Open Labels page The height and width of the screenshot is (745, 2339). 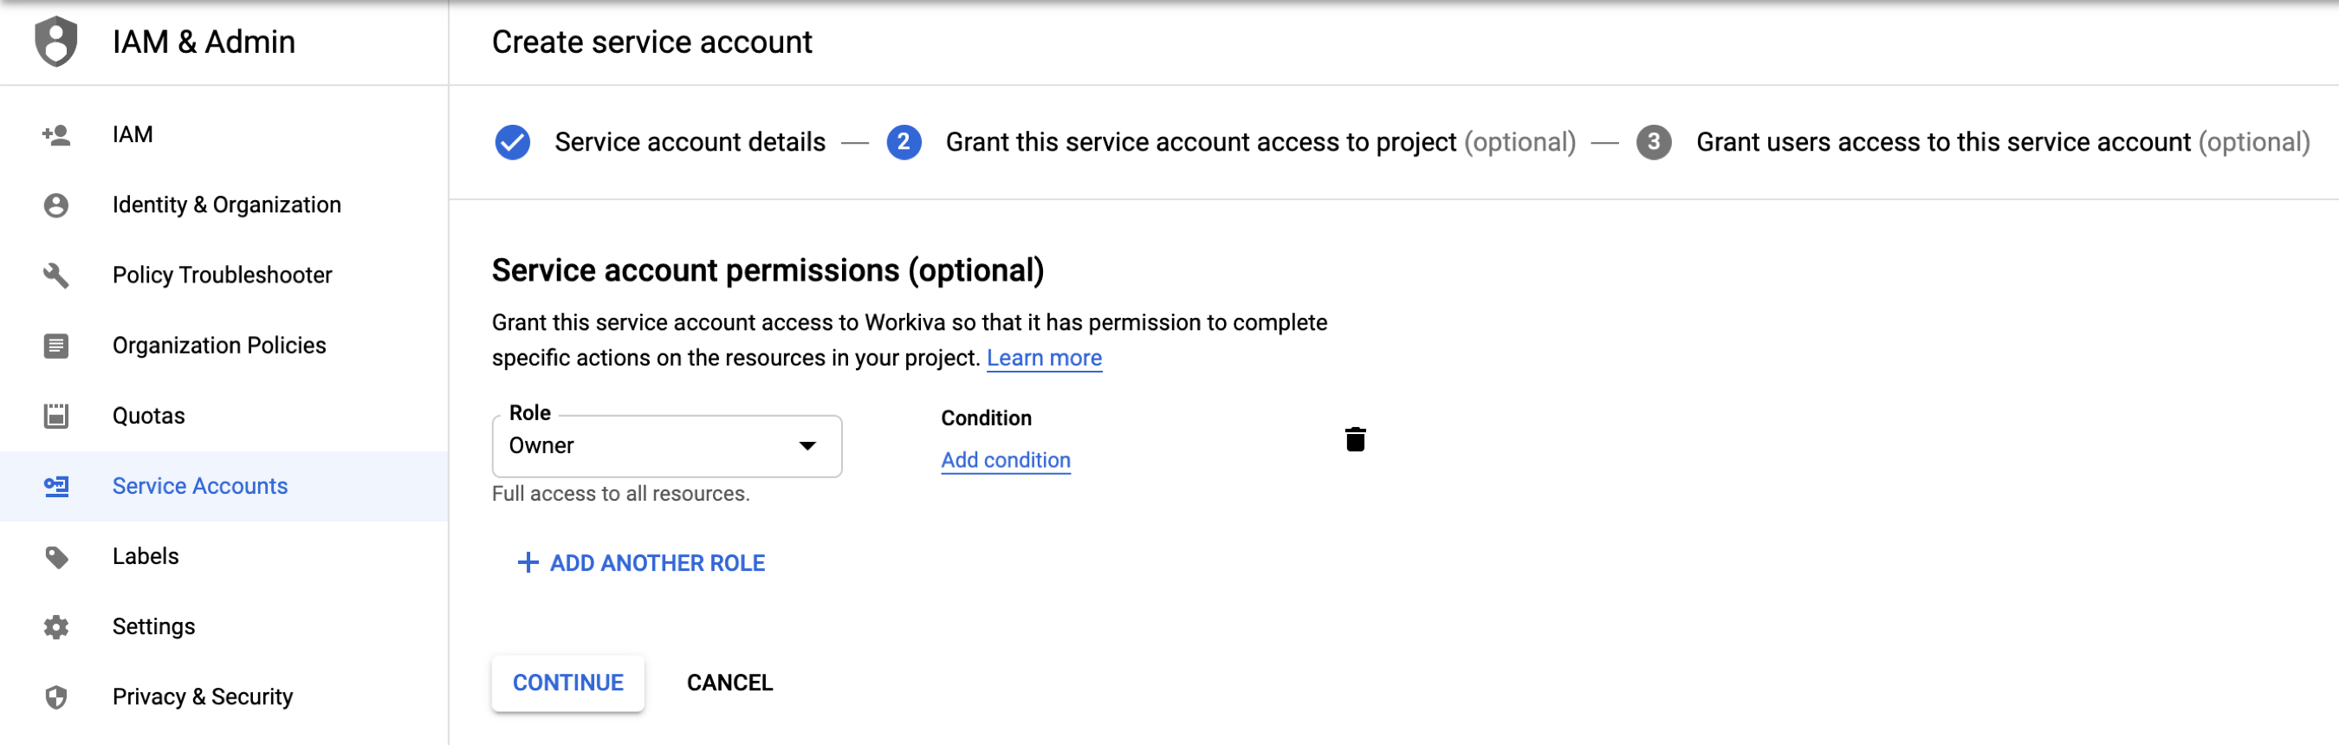click(224, 556)
